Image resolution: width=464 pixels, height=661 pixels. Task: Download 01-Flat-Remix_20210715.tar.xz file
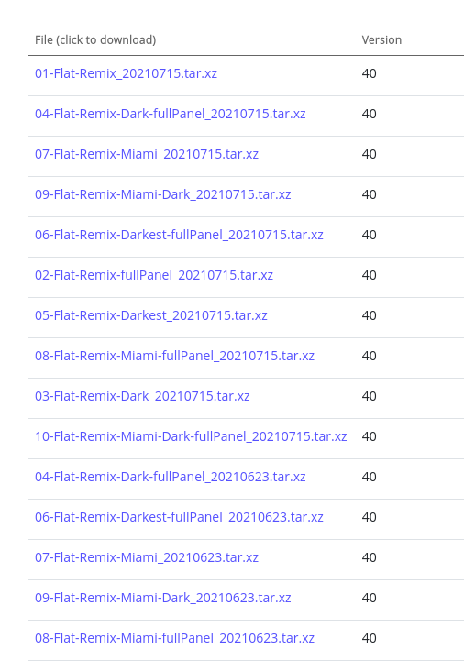126,73
